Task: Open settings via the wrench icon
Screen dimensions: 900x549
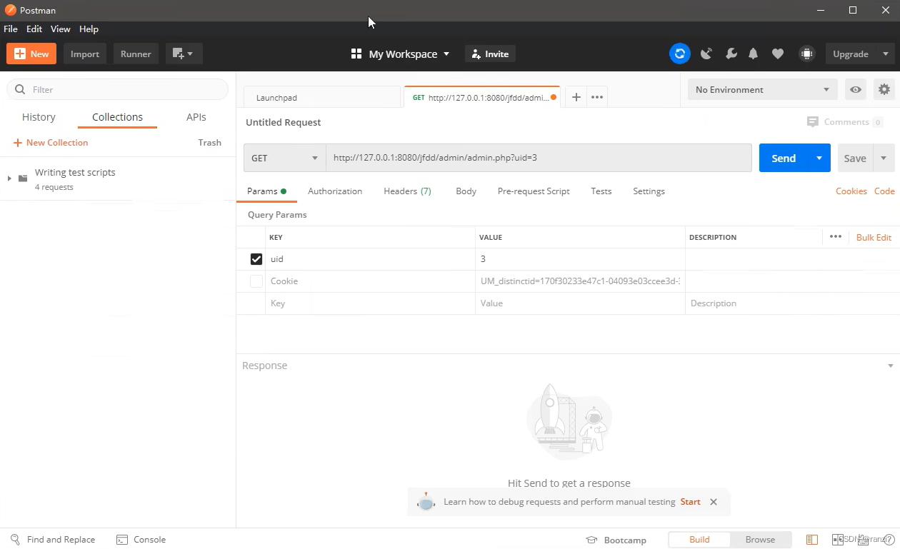Action: coord(731,54)
